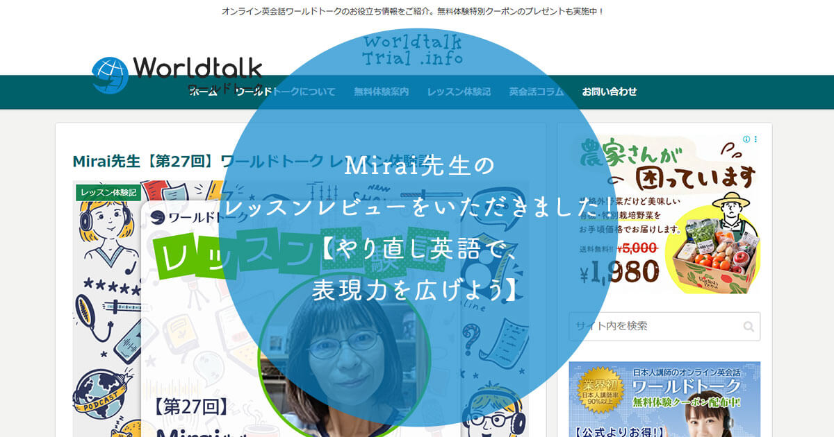Click the Worldtalk wordmark in header

click(197, 69)
